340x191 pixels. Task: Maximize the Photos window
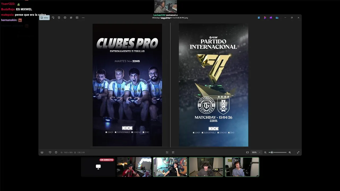(292, 18)
